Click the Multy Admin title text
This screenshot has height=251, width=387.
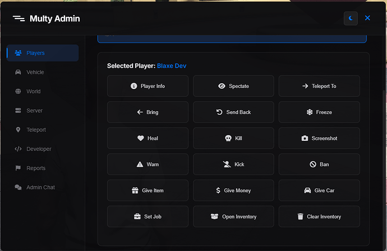55,18
